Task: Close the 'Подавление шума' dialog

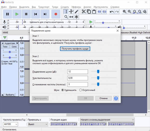Action: coord(117,31)
